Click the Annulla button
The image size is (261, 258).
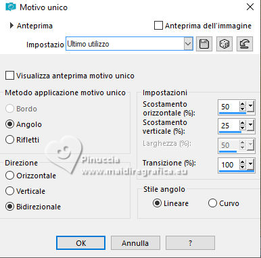click(135, 243)
